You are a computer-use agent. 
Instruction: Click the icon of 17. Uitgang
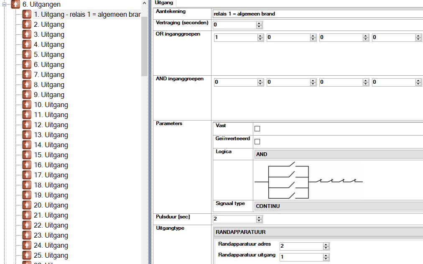tap(27, 174)
